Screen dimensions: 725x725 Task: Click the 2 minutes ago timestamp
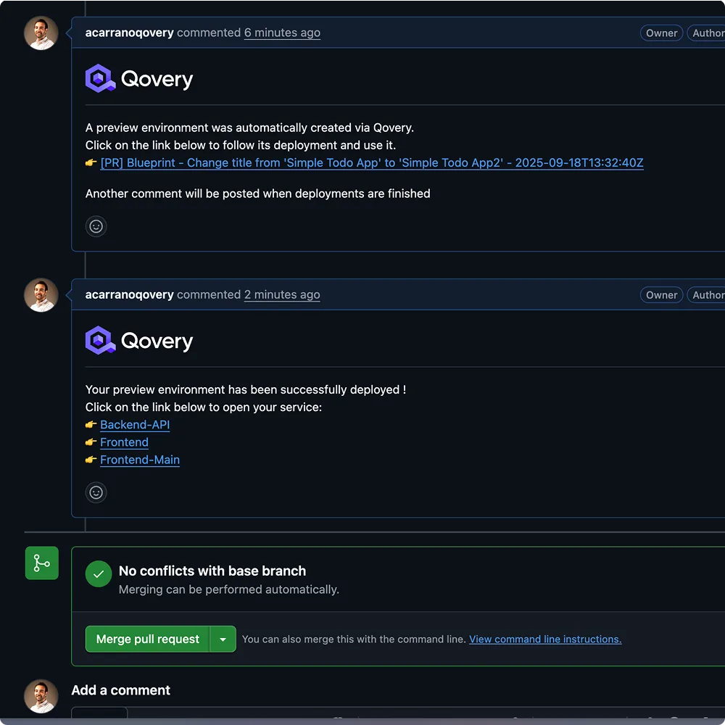(282, 294)
